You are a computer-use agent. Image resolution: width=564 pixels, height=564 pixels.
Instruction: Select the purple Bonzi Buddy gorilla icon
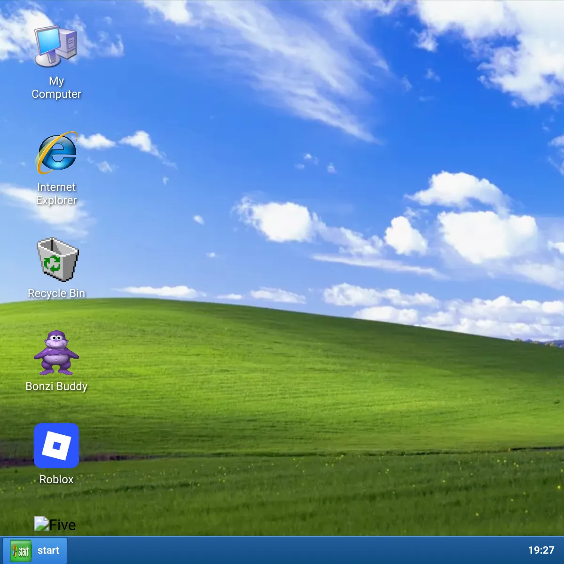click(56, 352)
